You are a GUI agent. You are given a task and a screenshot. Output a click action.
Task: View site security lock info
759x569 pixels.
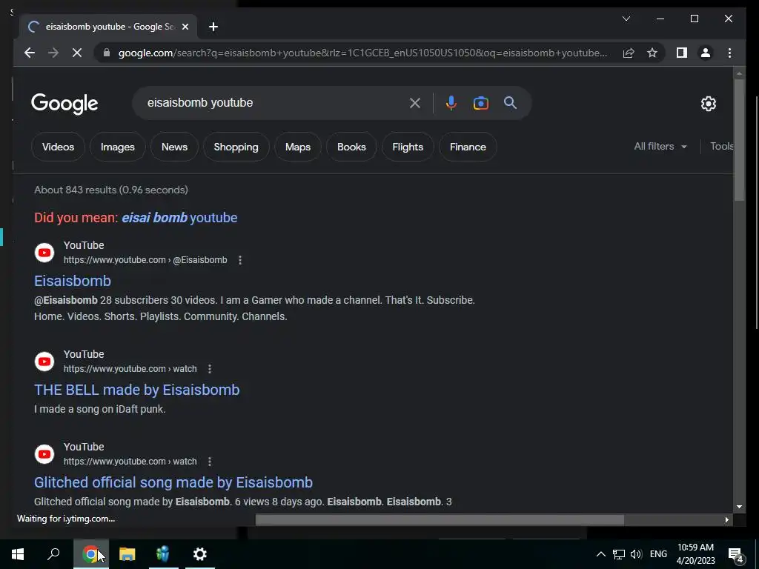(x=107, y=53)
